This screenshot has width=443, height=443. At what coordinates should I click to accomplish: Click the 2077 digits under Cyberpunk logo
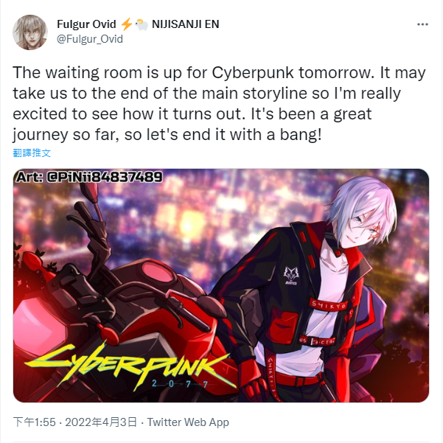pyautogui.click(x=180, y=384)
